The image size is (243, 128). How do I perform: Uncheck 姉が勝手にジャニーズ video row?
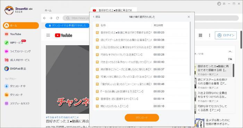pos(97,69)
